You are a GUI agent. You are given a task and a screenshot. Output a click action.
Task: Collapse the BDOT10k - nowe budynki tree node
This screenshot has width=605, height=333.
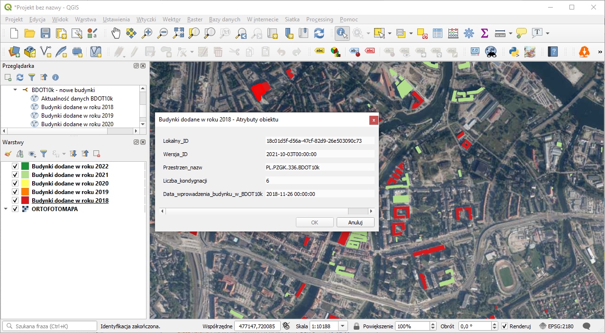15,90
